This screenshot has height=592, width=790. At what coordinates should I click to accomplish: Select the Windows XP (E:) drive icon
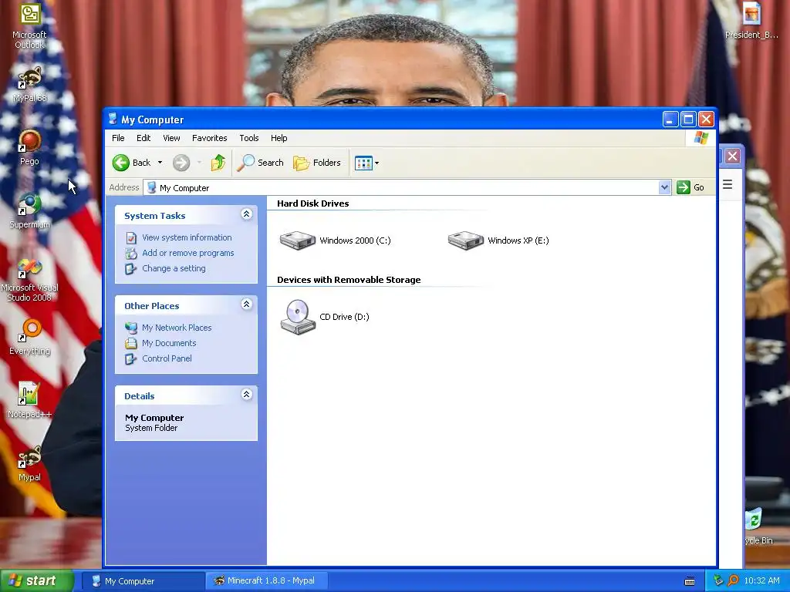[x=466, y=240]
